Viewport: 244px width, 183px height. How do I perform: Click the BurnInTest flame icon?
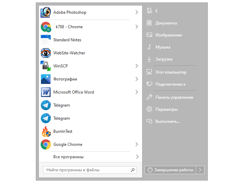click(46, 131)
